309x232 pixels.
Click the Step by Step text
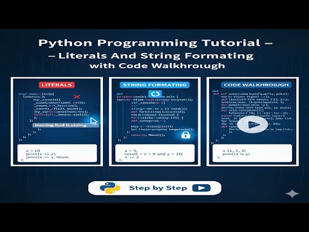(158, 188)
